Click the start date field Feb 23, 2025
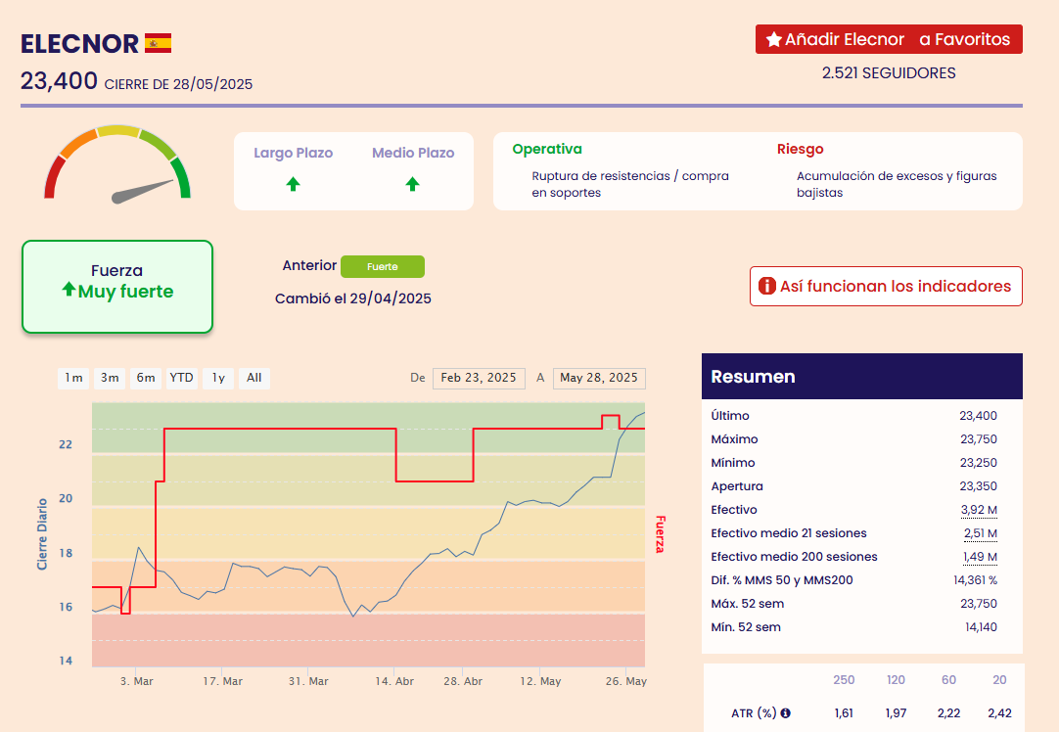The width and height of the screenshot is (1059, 732). [x=478, y=378]
